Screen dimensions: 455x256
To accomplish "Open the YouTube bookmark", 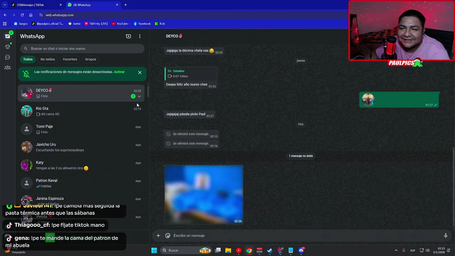I will 121,24.
